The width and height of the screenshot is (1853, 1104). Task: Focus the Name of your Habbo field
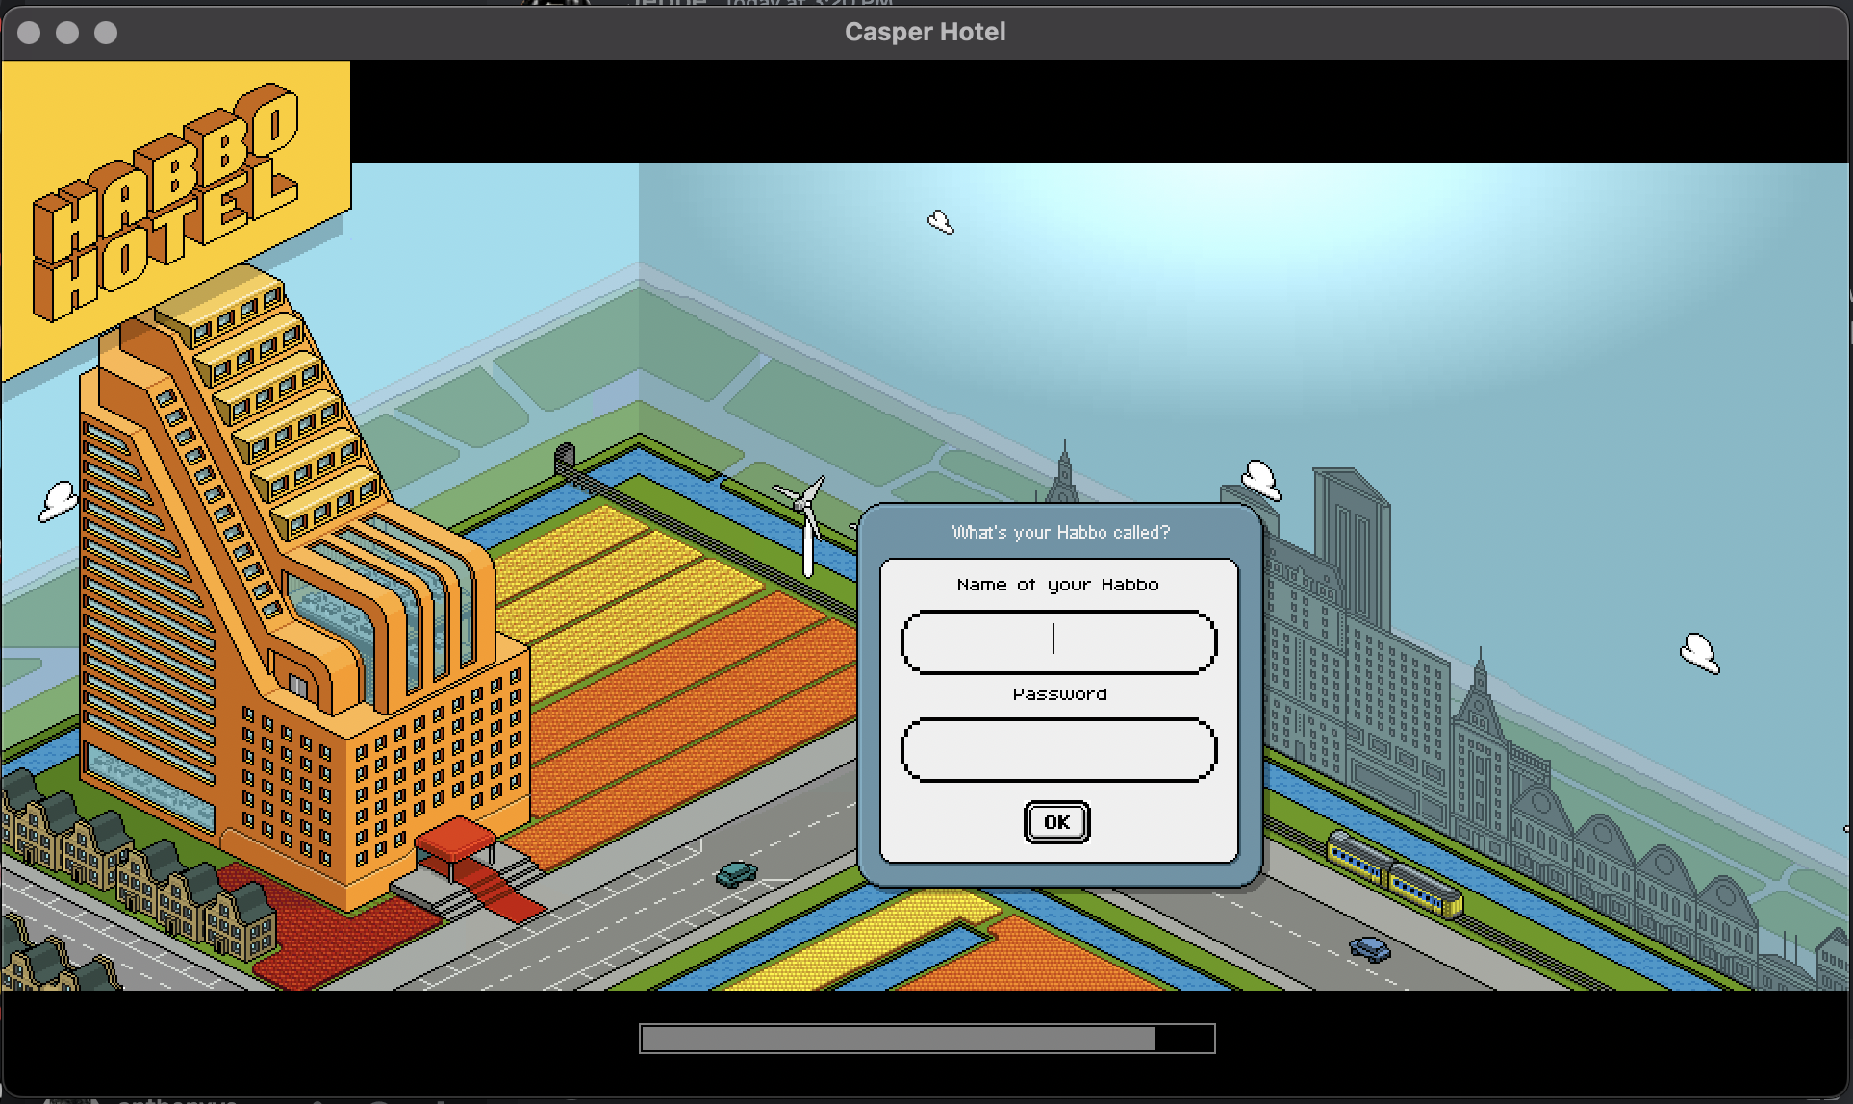click(1058, 641)
